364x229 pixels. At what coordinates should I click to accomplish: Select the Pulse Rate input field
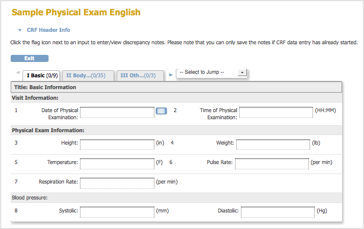(x=272, y=163)
